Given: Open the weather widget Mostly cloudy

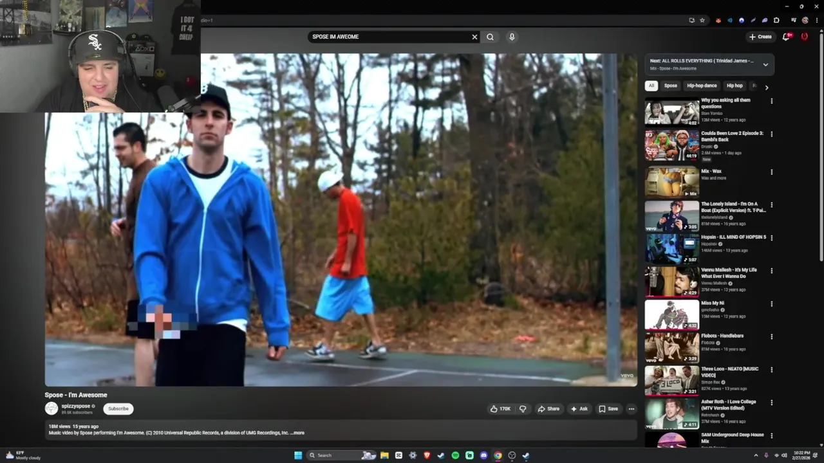Looking at the screenshot, I should pyautogui.click(x=24, y=455).
